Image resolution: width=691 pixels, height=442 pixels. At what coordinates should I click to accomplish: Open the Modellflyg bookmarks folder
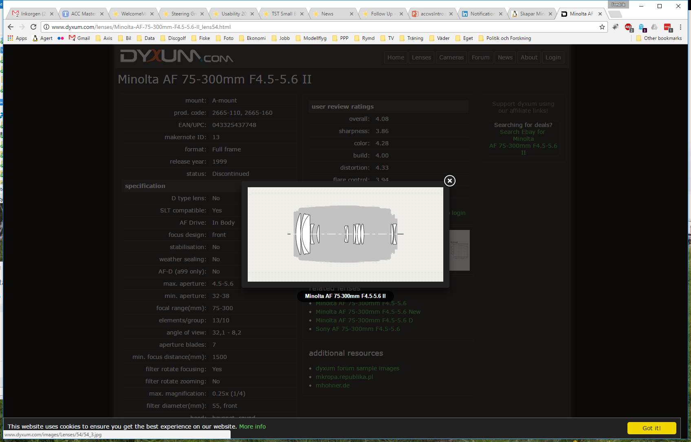(x=311, y=38)
